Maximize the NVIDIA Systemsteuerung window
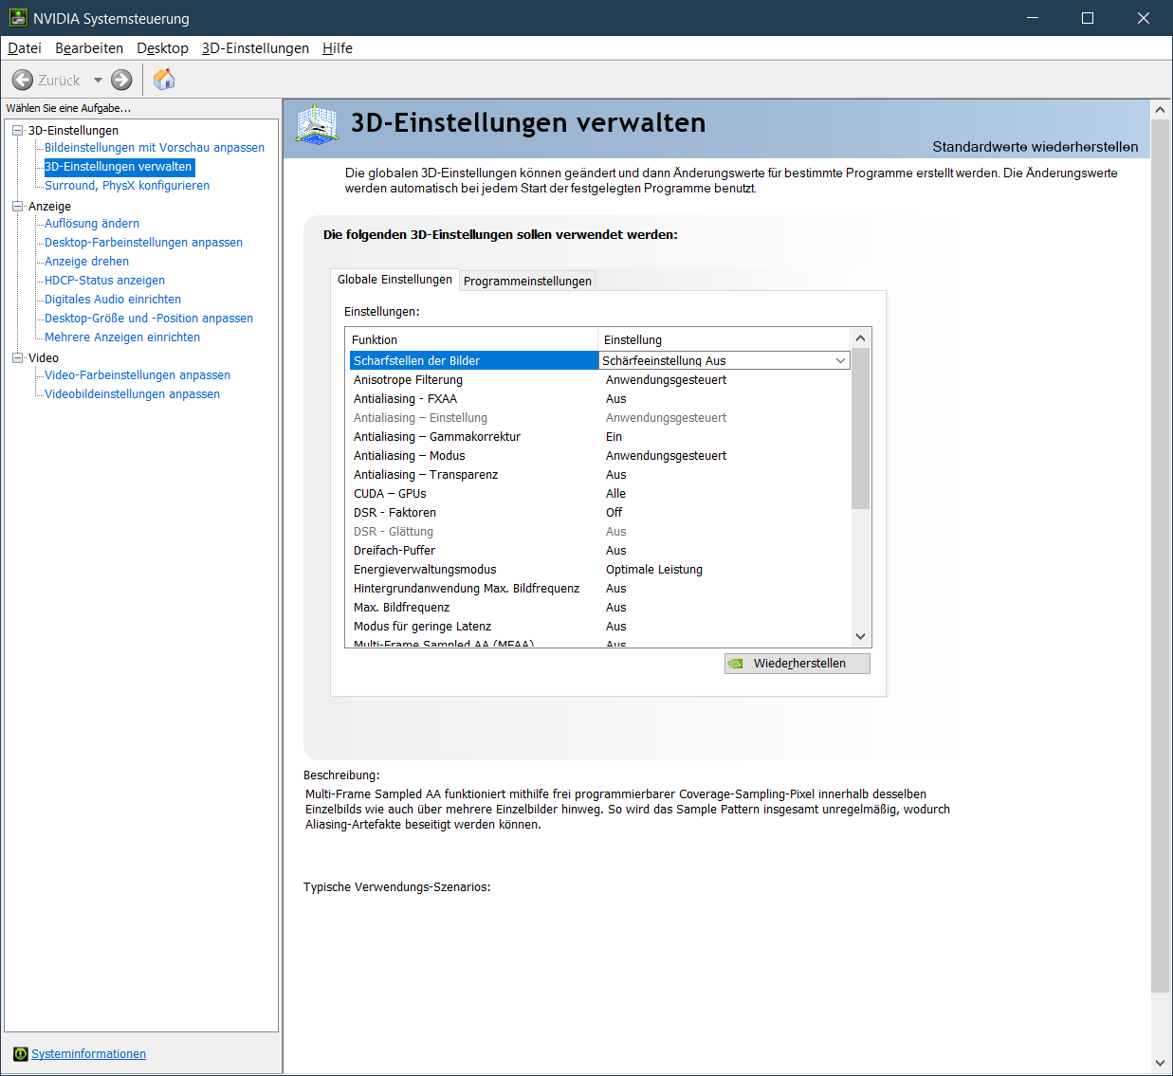 [1088, 18]
